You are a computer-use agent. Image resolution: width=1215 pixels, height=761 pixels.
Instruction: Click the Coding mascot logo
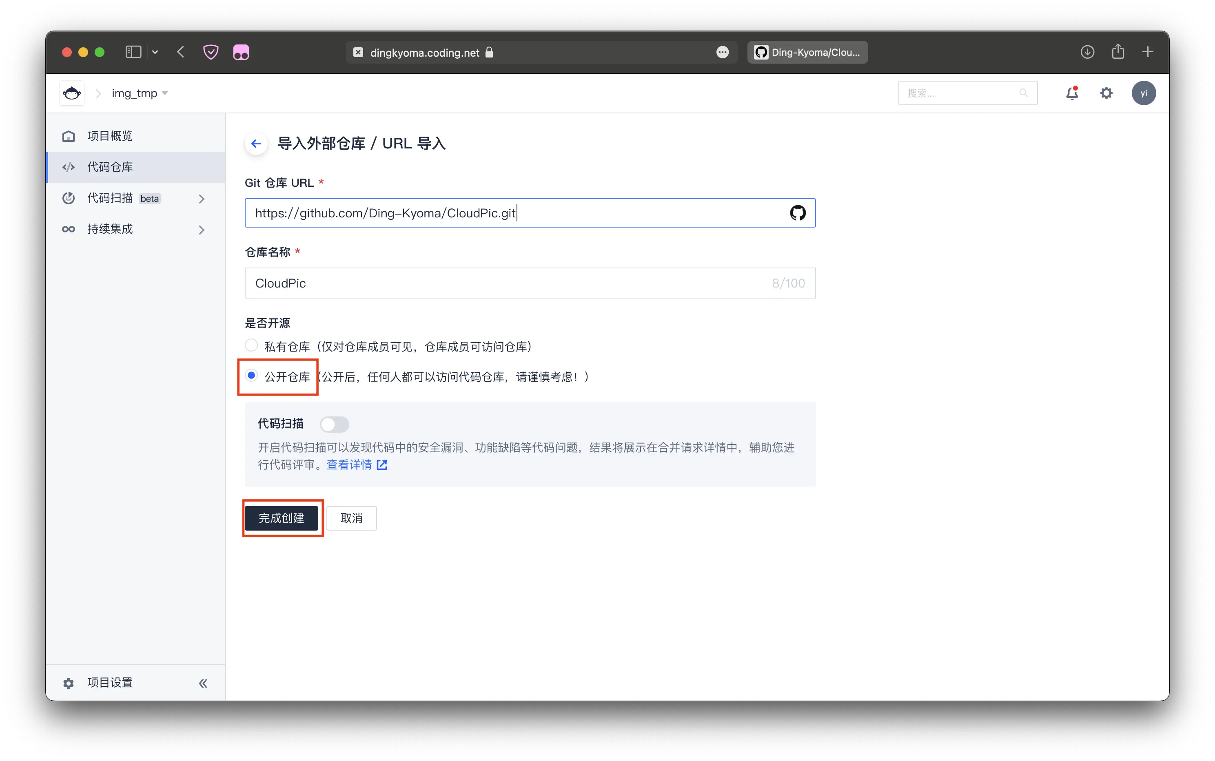pos(71,93)
